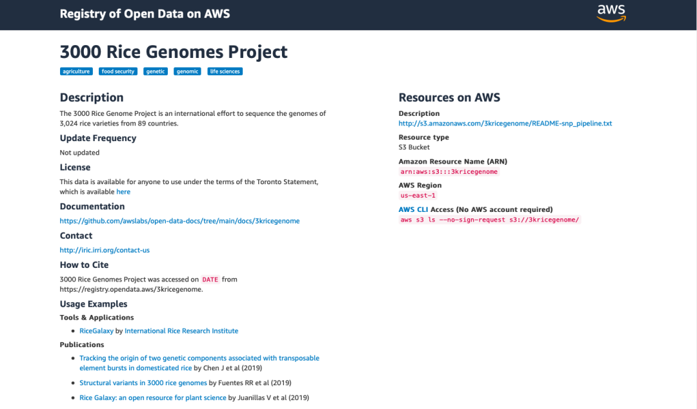Click the Usage Examples heading
Image resolution: width=697 pixels, height=409 pixels.
(94, 304)
